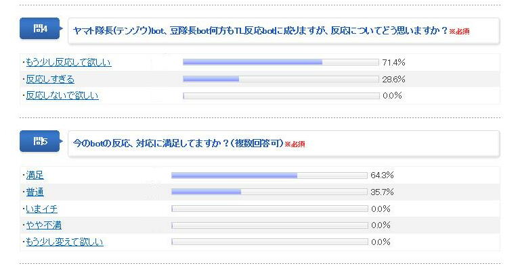Open the 反応しないで欲しい answer link

click(x=62, y=95)
